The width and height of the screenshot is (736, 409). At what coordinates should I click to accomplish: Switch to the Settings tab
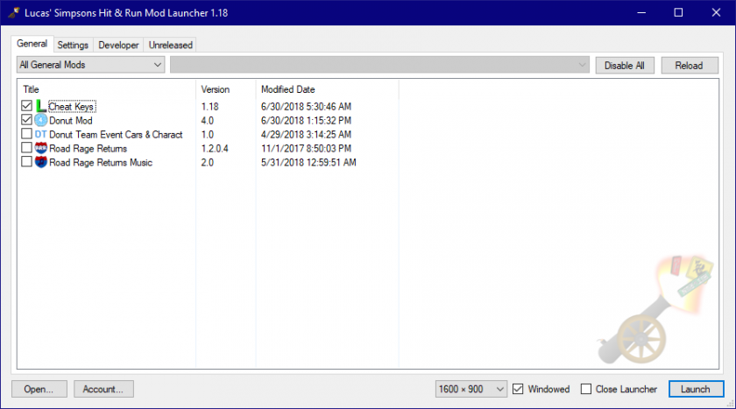point(73,45)
